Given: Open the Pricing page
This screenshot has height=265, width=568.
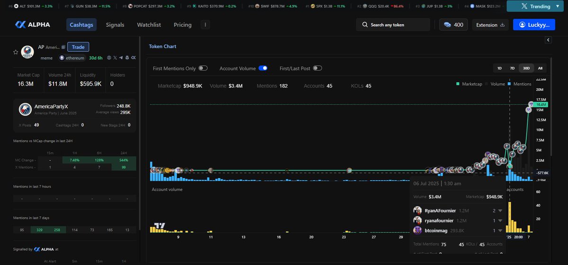Looking at the screenshot, I should (x=182, y=25).
